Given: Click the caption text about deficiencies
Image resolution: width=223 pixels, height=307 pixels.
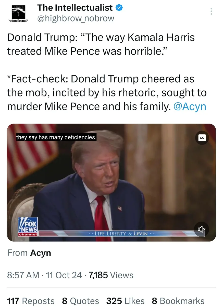Looking at the screenshot, I should (56, 137).
